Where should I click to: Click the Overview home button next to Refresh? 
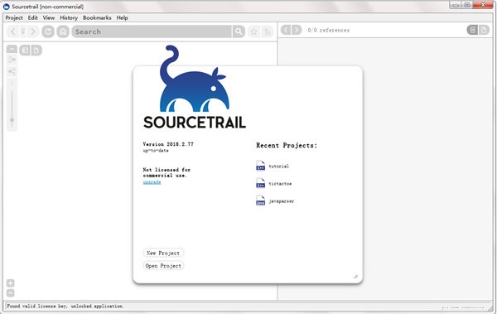pyautogui.click(x=63, y=31)
